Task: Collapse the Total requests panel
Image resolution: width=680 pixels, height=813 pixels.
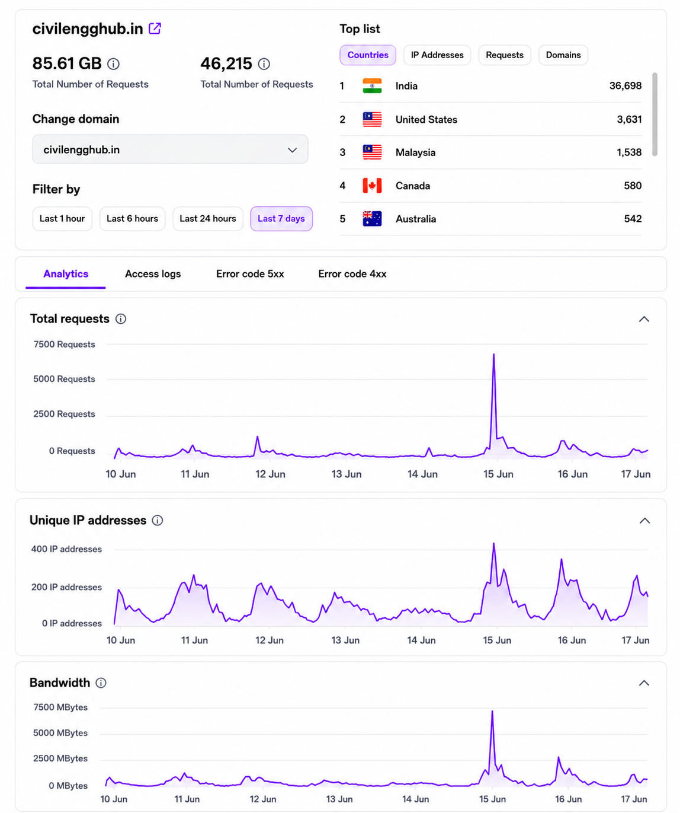Action: click(644, 319)
